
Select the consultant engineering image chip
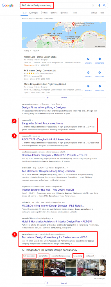(60, 256)
